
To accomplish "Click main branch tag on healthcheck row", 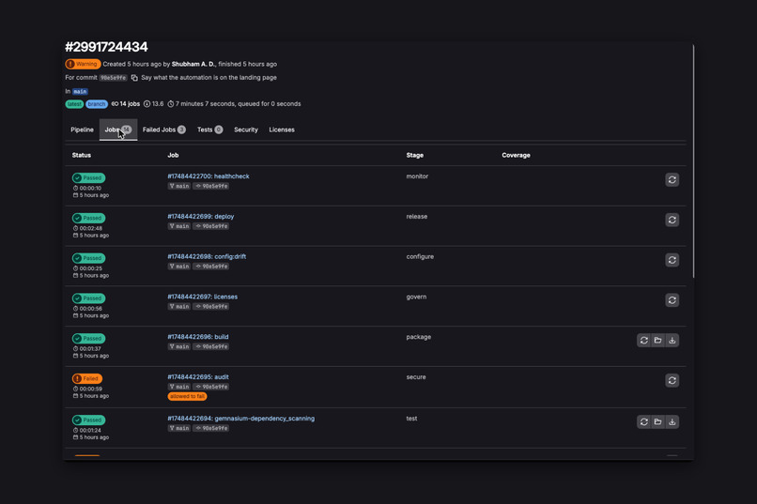I will tap(179, 186).
